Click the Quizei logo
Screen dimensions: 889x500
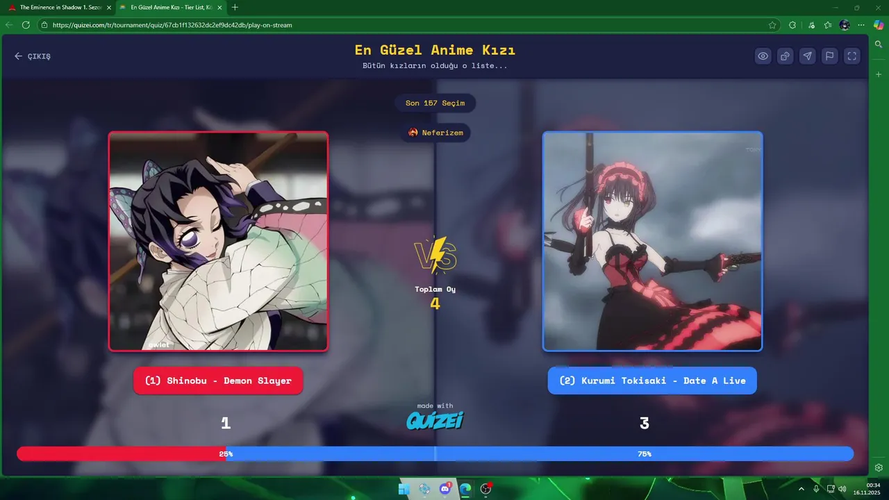(435, 421)
